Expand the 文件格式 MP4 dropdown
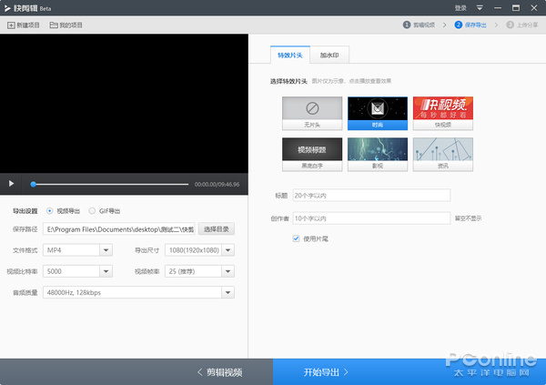 click(x=106, y=249)
